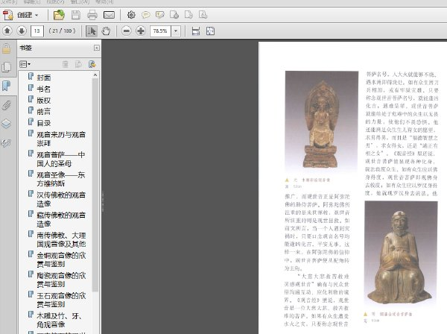Send the file by email with the envelope icon

coord(109,15)
